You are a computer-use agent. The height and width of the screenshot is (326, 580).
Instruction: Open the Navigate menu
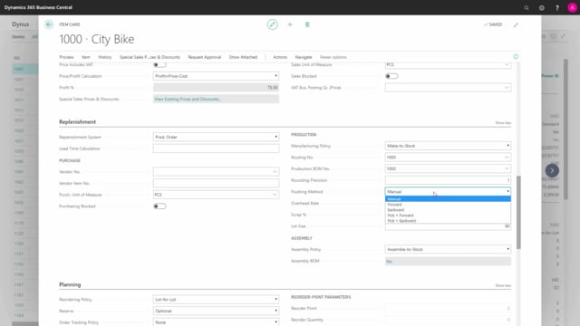[304, 57]
